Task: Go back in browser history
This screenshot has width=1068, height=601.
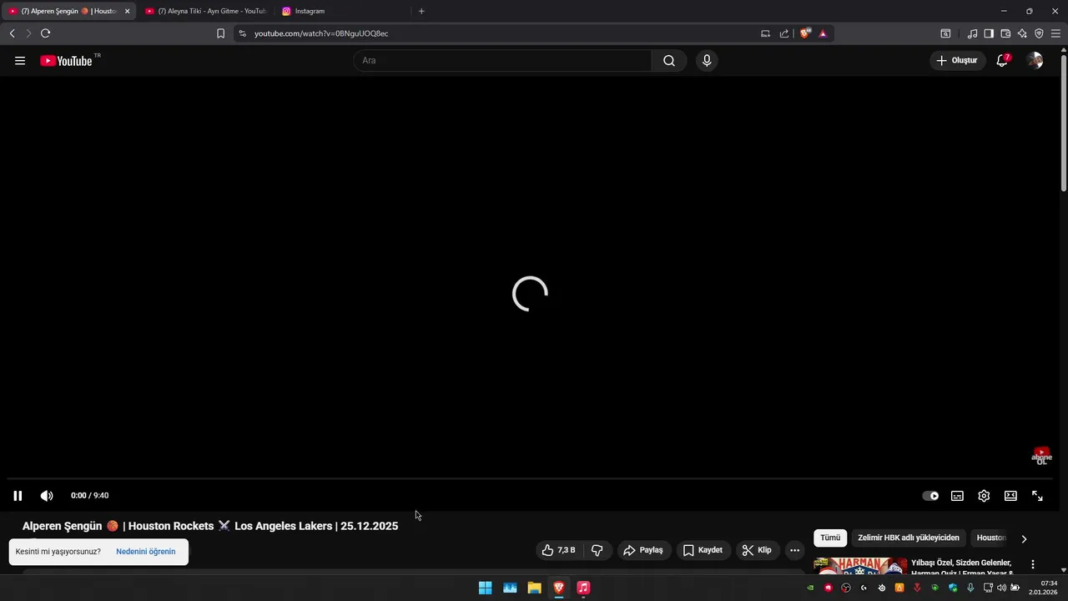Action: [12, 33]
